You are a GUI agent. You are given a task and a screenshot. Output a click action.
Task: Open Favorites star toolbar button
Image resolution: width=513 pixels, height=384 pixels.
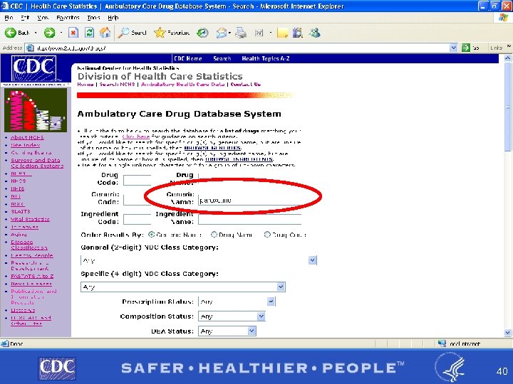172,33
